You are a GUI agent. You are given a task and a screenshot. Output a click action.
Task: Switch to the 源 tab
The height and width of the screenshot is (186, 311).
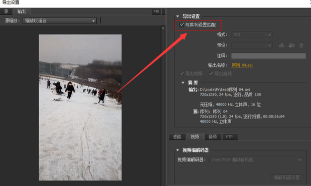6,11
